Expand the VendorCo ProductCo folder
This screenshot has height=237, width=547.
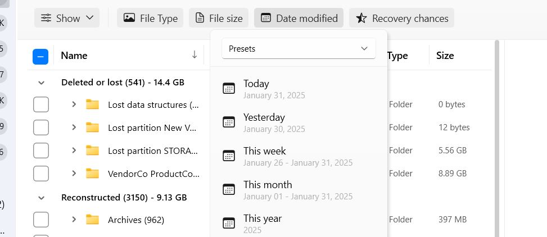(74, 173)
